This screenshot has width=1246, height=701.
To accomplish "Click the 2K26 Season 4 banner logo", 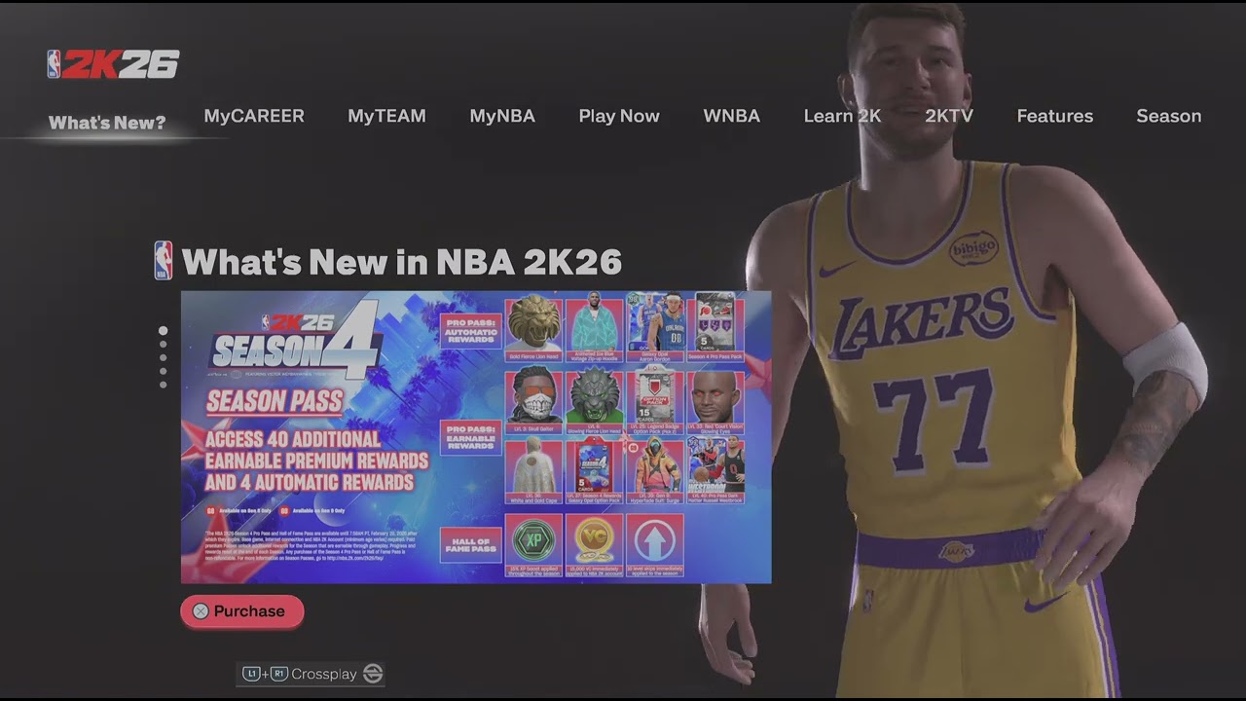I will 295,341.
